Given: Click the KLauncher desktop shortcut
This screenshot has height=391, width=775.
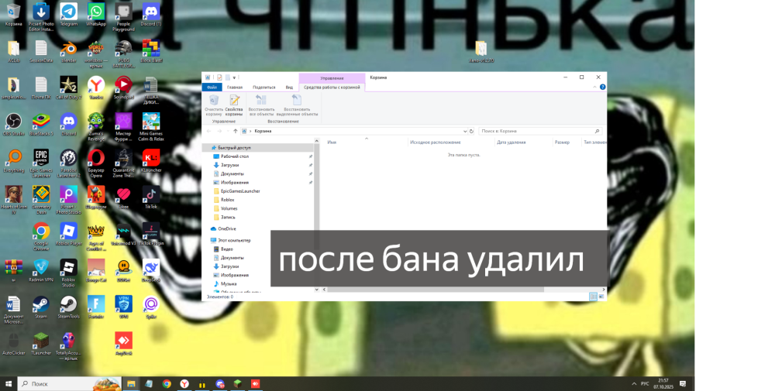Looking at the screenshot, I should point(151,160).
